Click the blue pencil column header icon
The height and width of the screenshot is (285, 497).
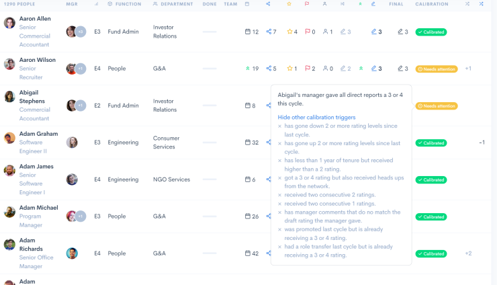click(373, 4)
